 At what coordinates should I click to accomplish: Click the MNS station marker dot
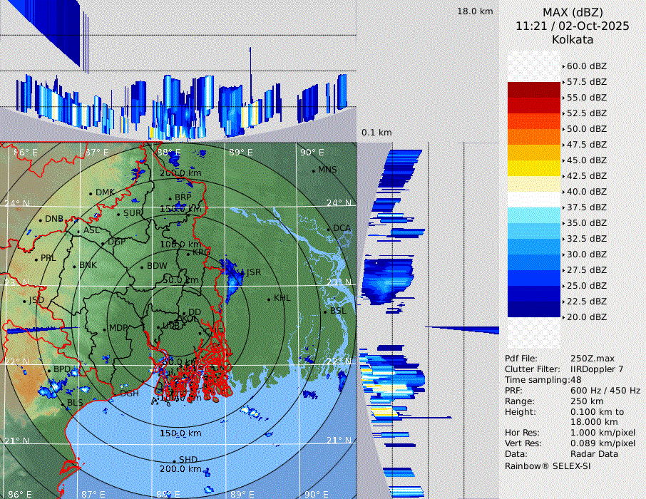(313, 170)
